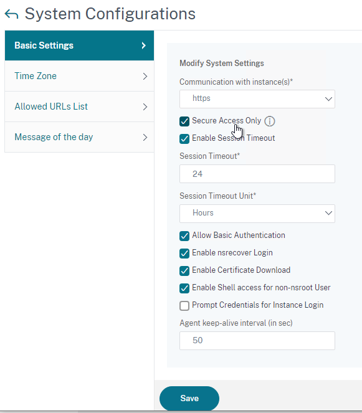Check Prompt Credentials for Instance Login

pyautogui.click(x=184, y=306)
